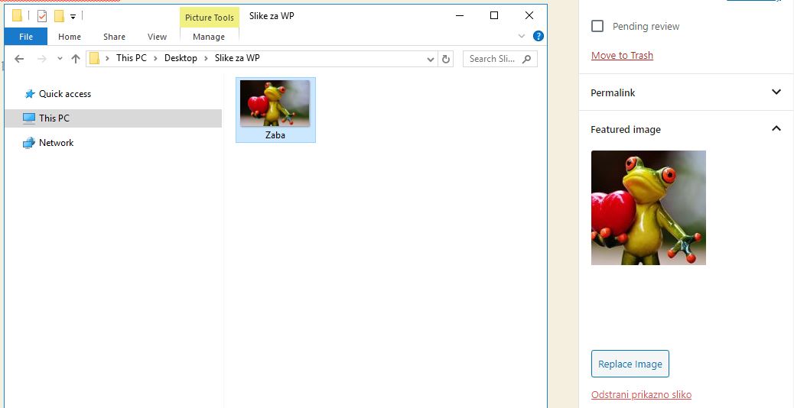
Task: Open the Customize Quick Access Toolbar arrow
Action: coord(73,16)
